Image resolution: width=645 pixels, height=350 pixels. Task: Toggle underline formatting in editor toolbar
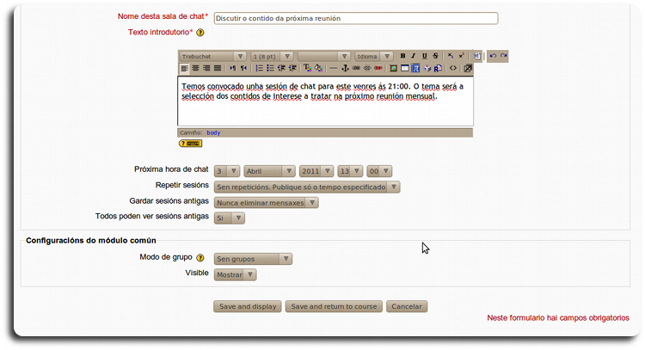pos(425,56)
